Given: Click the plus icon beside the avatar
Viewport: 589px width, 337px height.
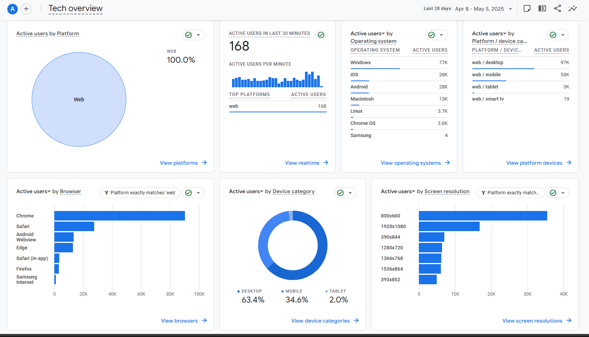Looking at the screenshot, I should (26, 9).
